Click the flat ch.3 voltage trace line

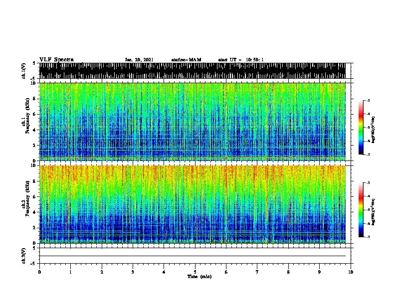(193, 256)
